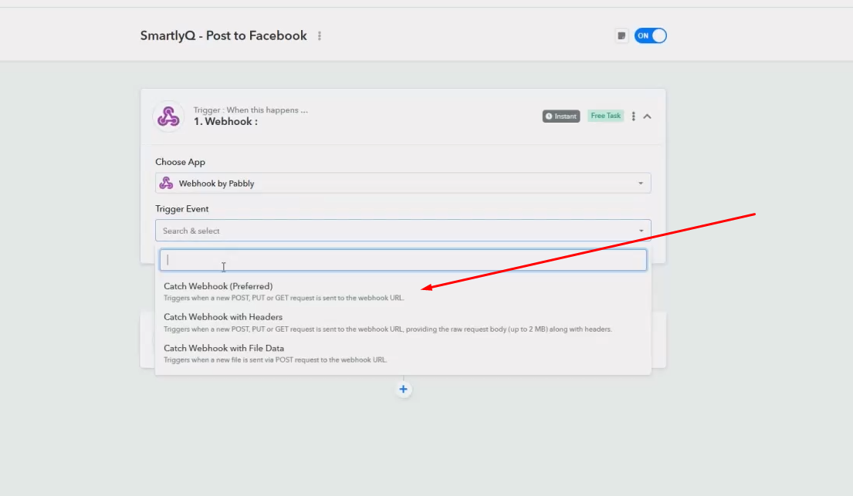853x496 pixels.
Task: Click the notes icon beside ON toggle
Action: tap(621, 36)
